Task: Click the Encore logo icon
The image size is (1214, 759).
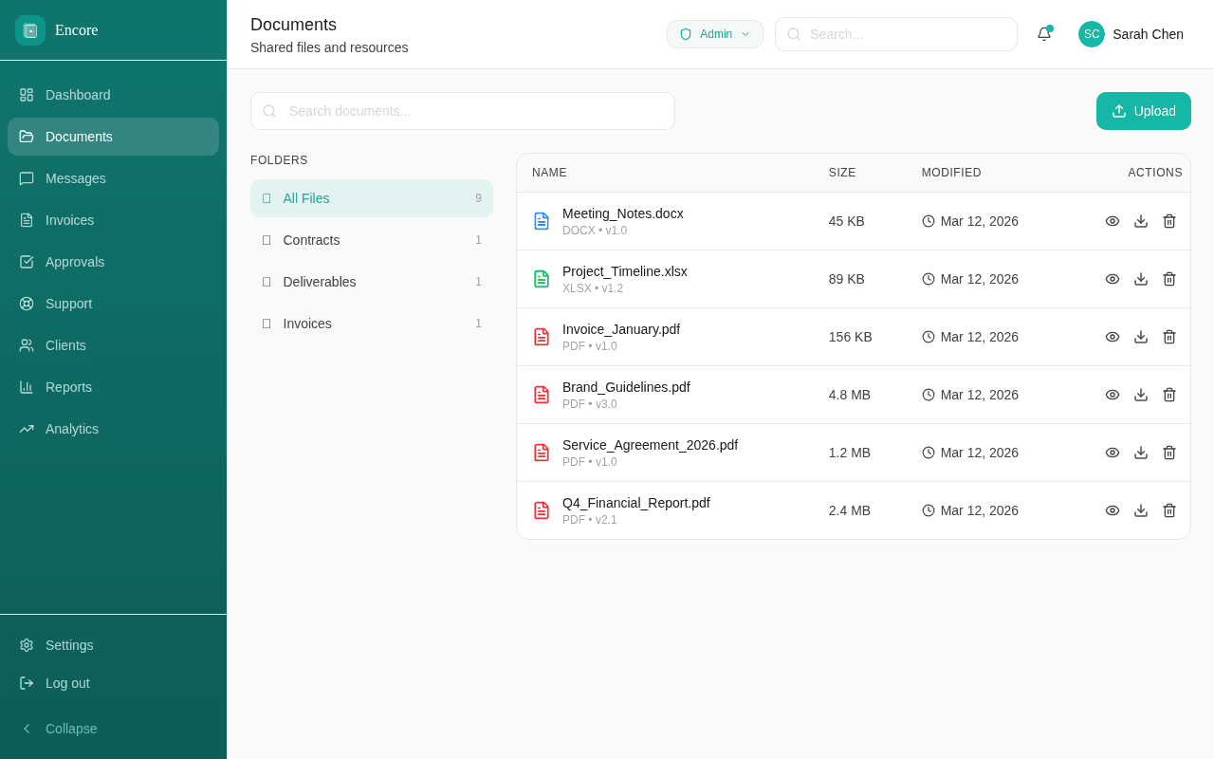Action: coord(29,29)
